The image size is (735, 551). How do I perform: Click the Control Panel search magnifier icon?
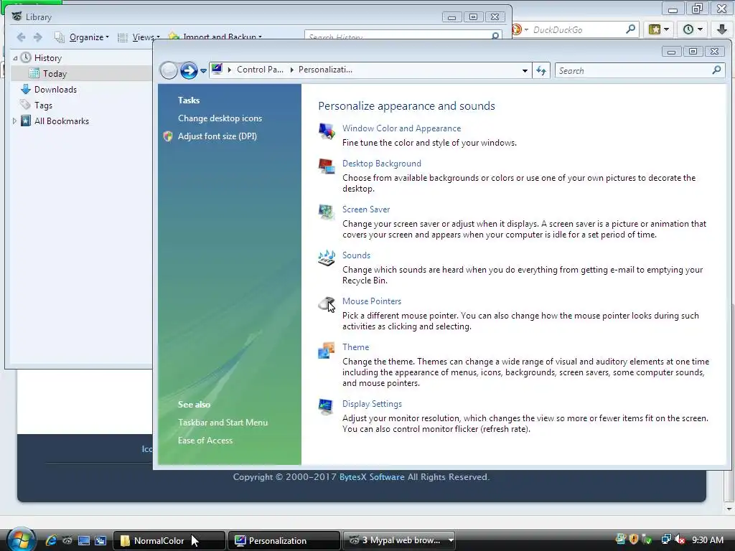(716, 70)
